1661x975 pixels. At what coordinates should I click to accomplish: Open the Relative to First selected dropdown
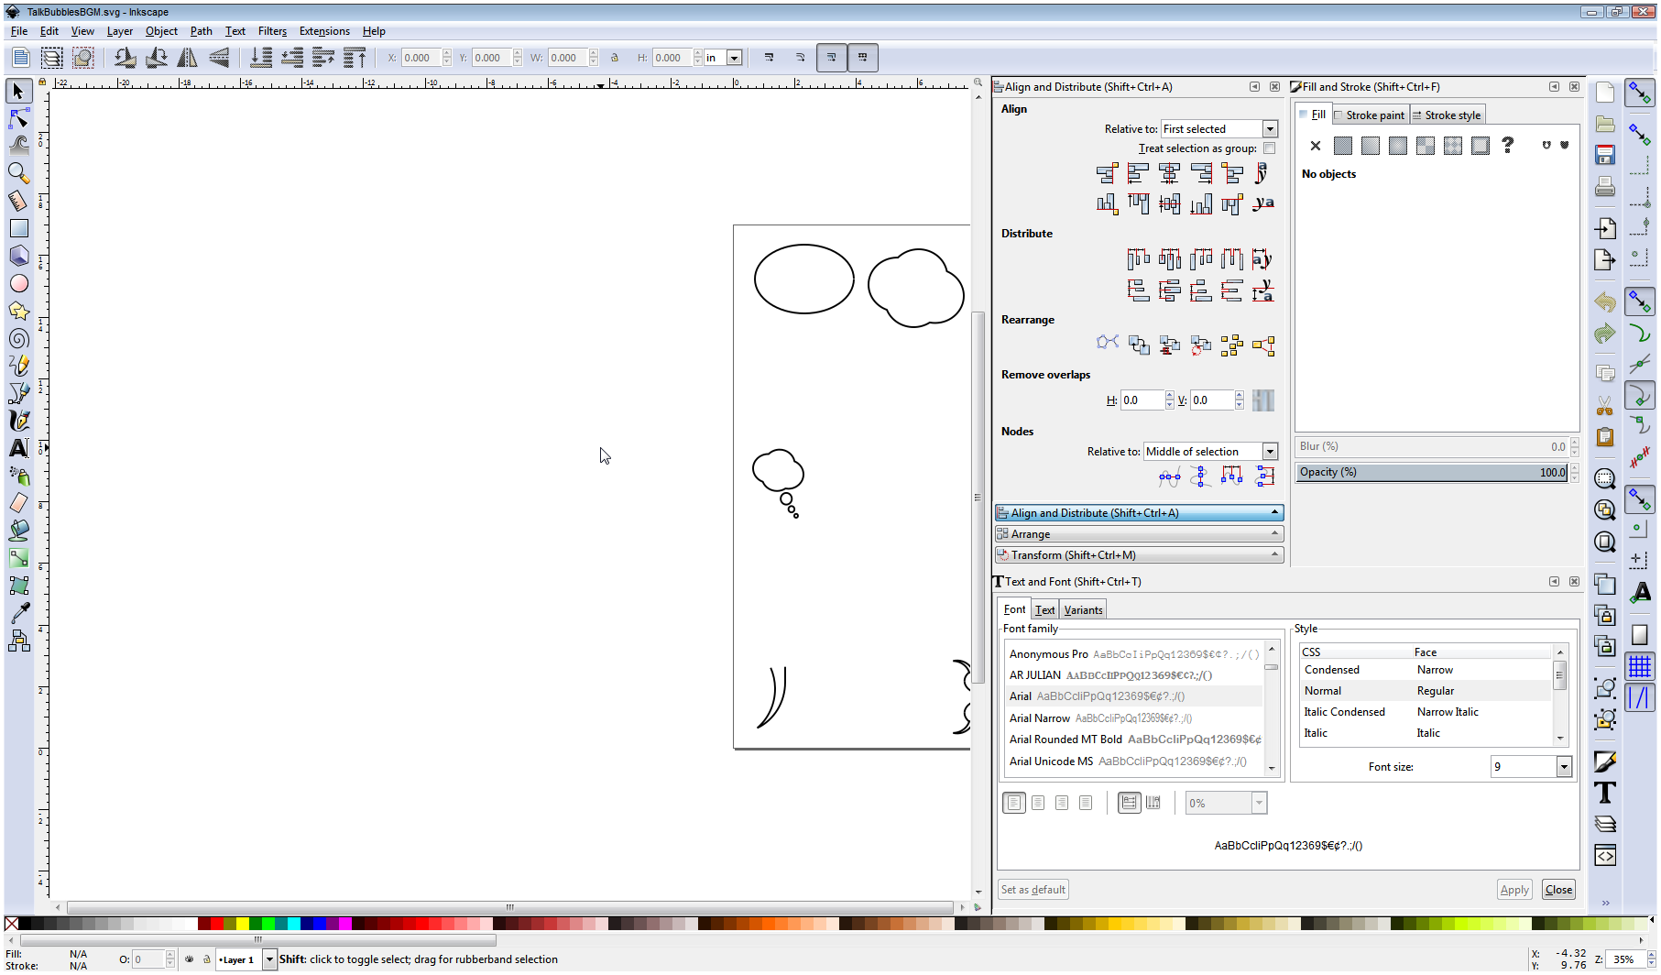tap(1270, 128)
